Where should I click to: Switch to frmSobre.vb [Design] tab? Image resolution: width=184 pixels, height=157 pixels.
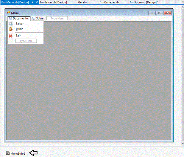point(144,2)
